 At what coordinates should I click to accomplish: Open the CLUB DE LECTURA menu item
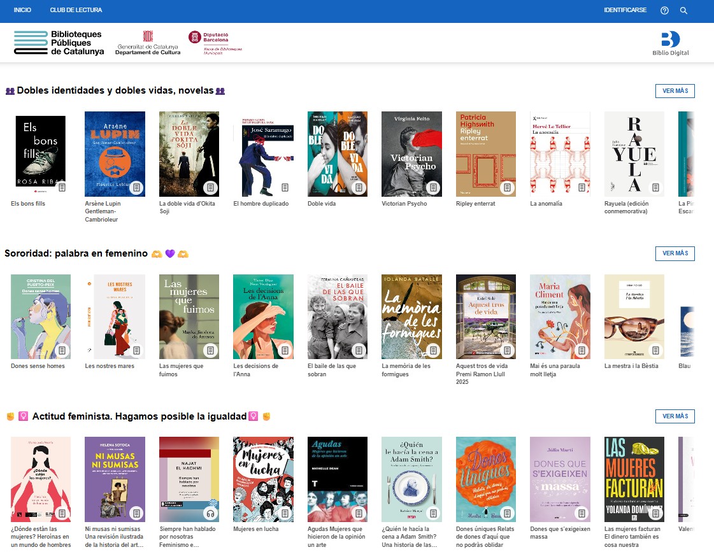point(76,10)
